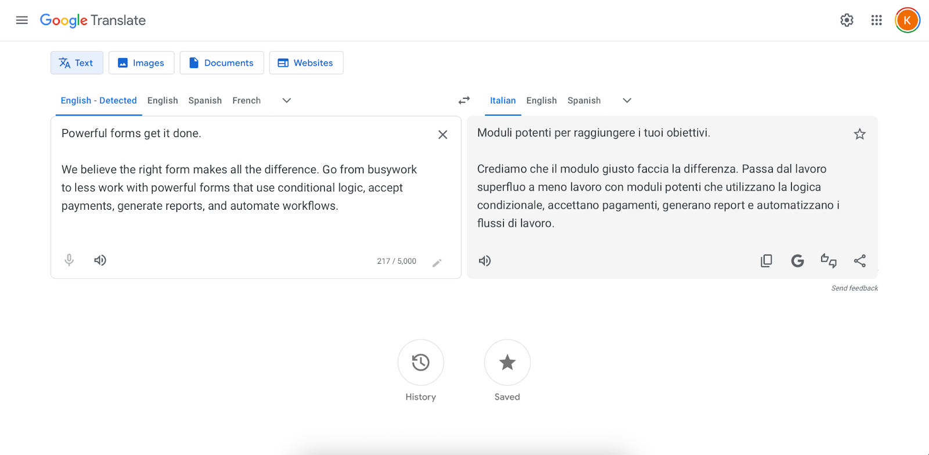Image resolution: width=929 pixels, height=455 pixels.
Task: Rate this translation with thumbs icon
Action: coord(829,261)
